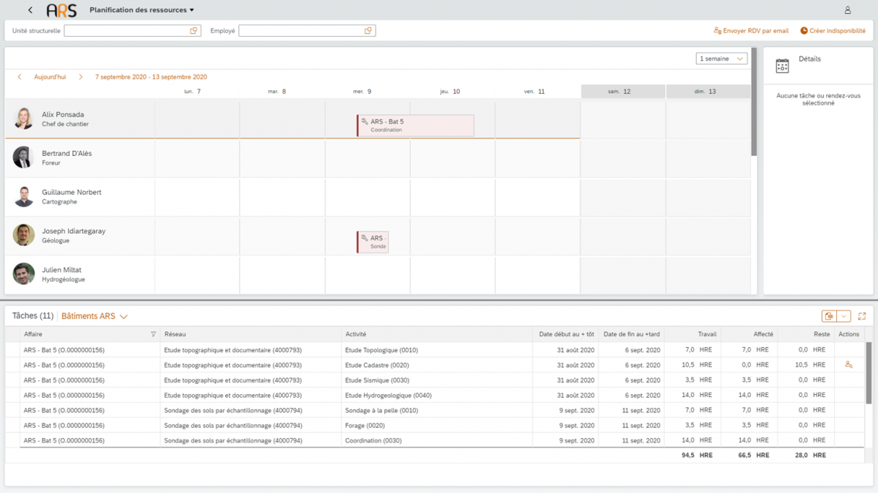Open export options dropdown arrow
Viewport: 878px width, 493px height.
844,316
